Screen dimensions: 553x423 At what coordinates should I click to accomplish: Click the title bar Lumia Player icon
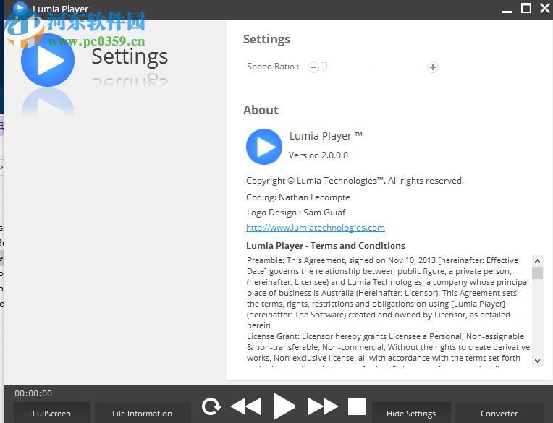[20, 8]
